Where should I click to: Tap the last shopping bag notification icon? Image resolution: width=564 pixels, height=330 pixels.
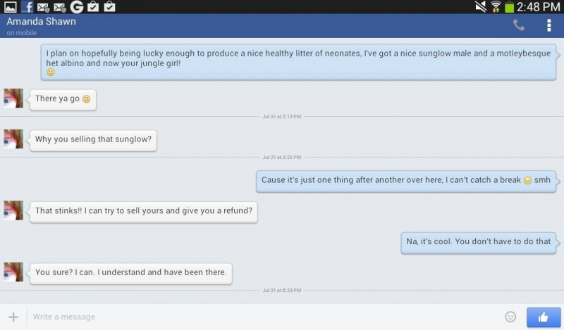pos(109,6)
